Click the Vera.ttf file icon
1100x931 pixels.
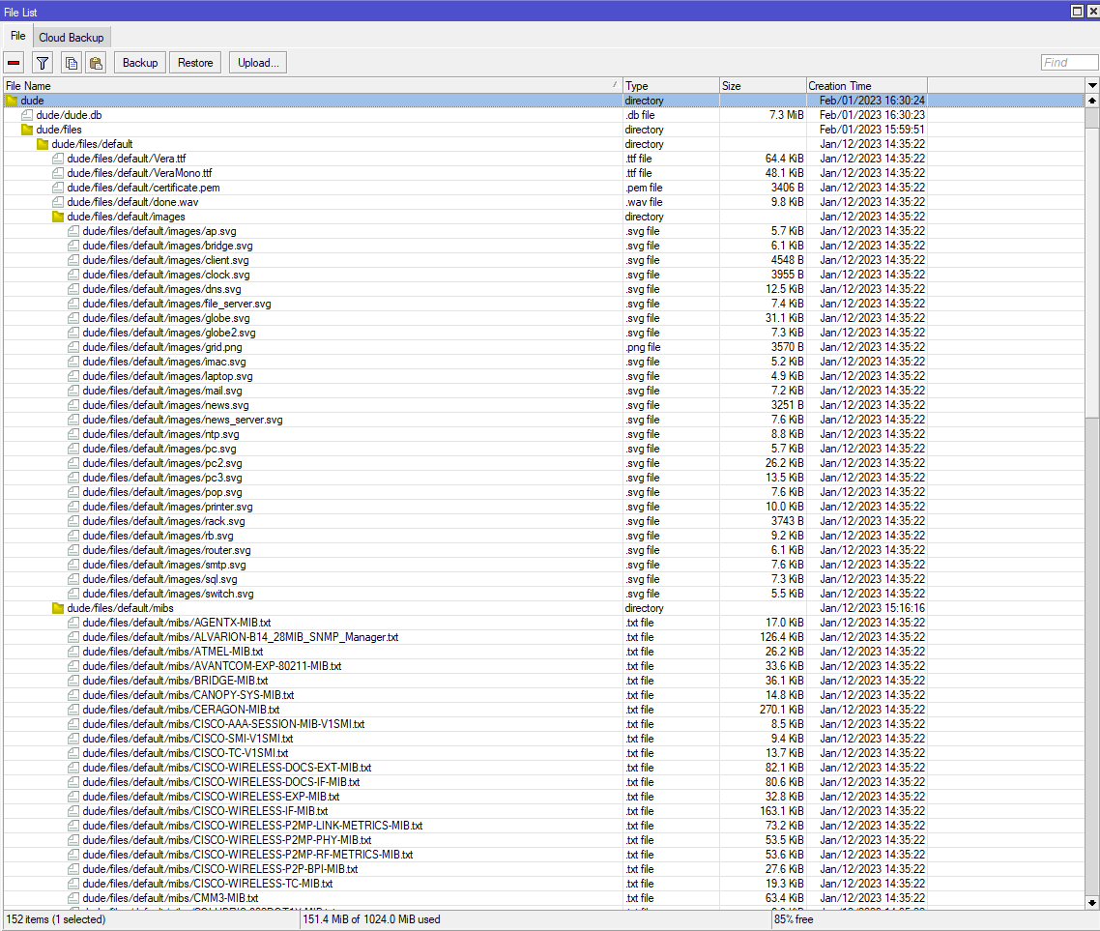58,159
